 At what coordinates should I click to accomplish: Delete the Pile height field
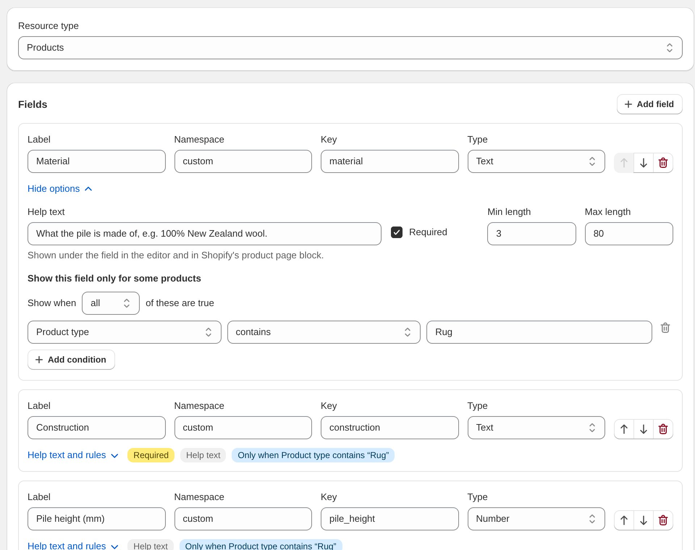pyautogui.click(x=663, y=520)
